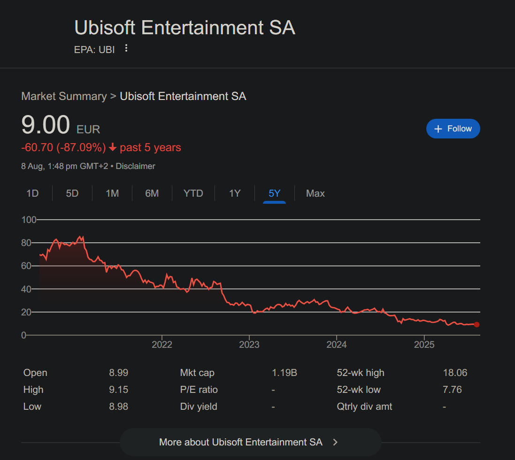Click the chevron arrow in More about button
The image size is (515, 460).
pos(335,442)
